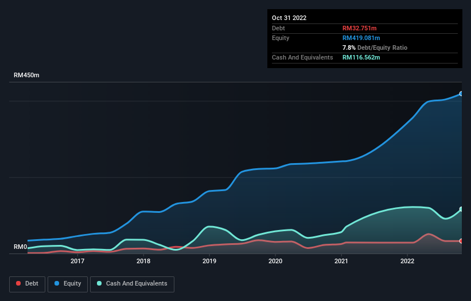Click the RM116.562m cash value

(361, 57)
